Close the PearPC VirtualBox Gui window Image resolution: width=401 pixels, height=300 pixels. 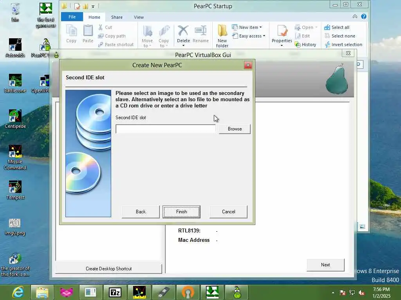coord(348,53)
